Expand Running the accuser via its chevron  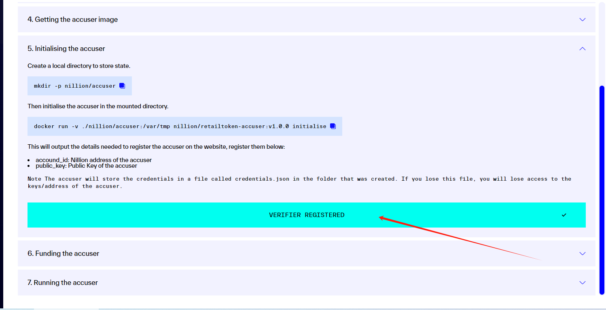tap(582, 283)
